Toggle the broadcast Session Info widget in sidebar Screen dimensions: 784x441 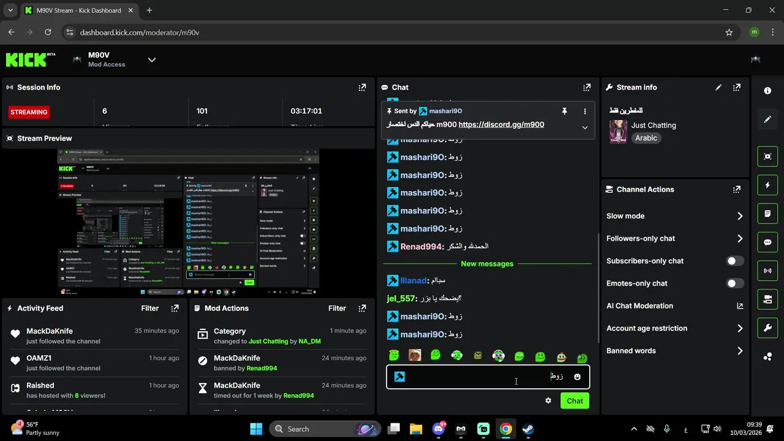tap(767, 271)
